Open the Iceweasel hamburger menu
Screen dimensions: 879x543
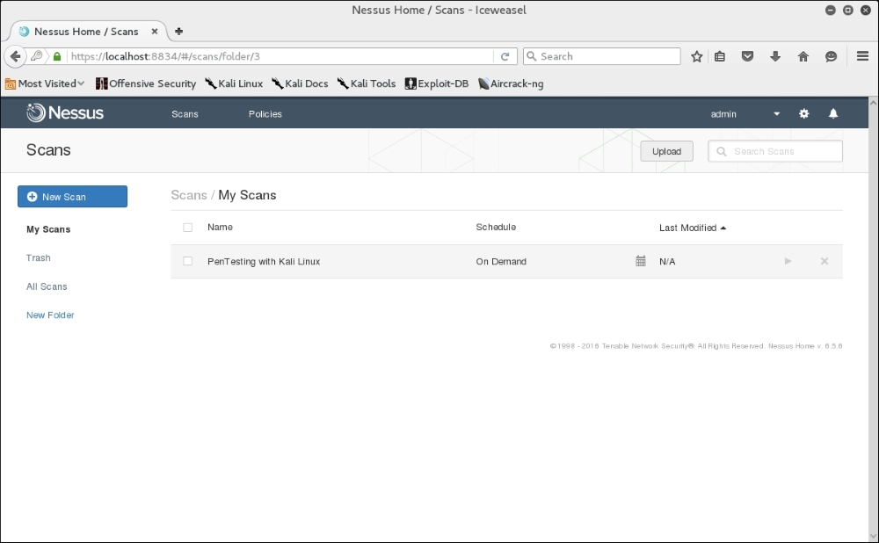tap(863, 56)
